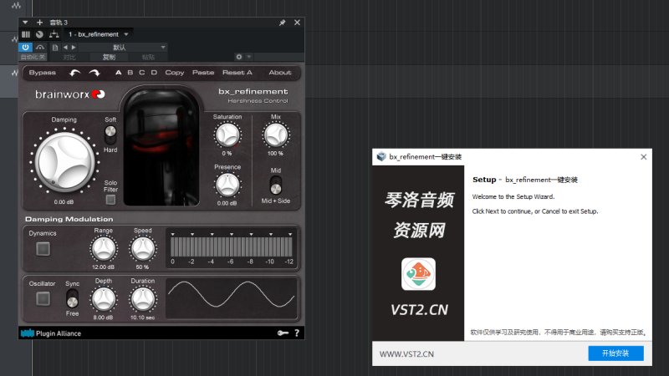The image size is (669, 376).
Task: Open the three-bars channel editor icon
Action: tap(26, 34)
